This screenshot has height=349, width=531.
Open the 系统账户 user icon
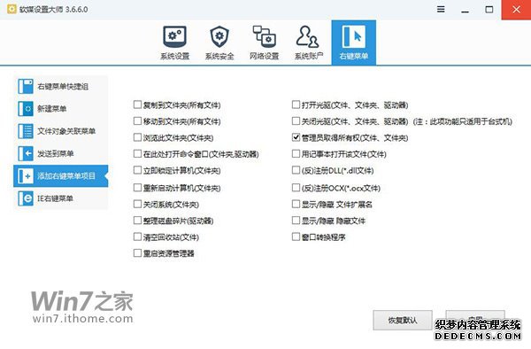[x=307, y=37]
